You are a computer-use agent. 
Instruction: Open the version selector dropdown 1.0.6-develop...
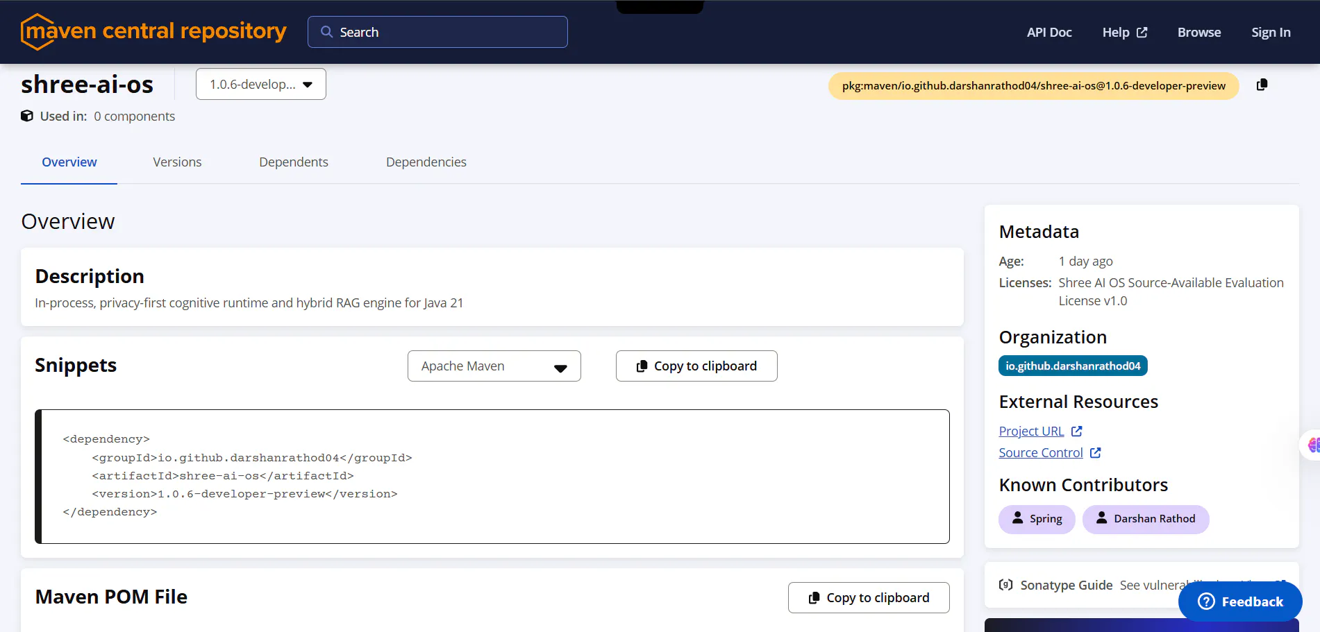click(x=261, y=84)
